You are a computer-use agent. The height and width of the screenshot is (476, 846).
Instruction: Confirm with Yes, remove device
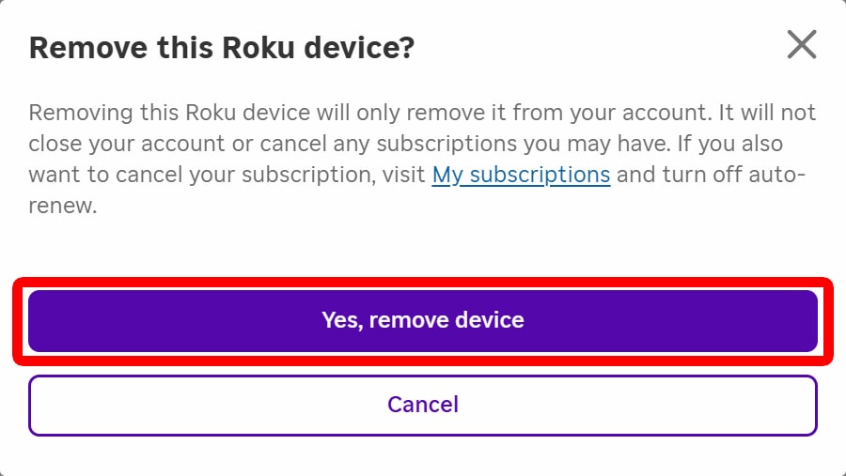point(423,320)
